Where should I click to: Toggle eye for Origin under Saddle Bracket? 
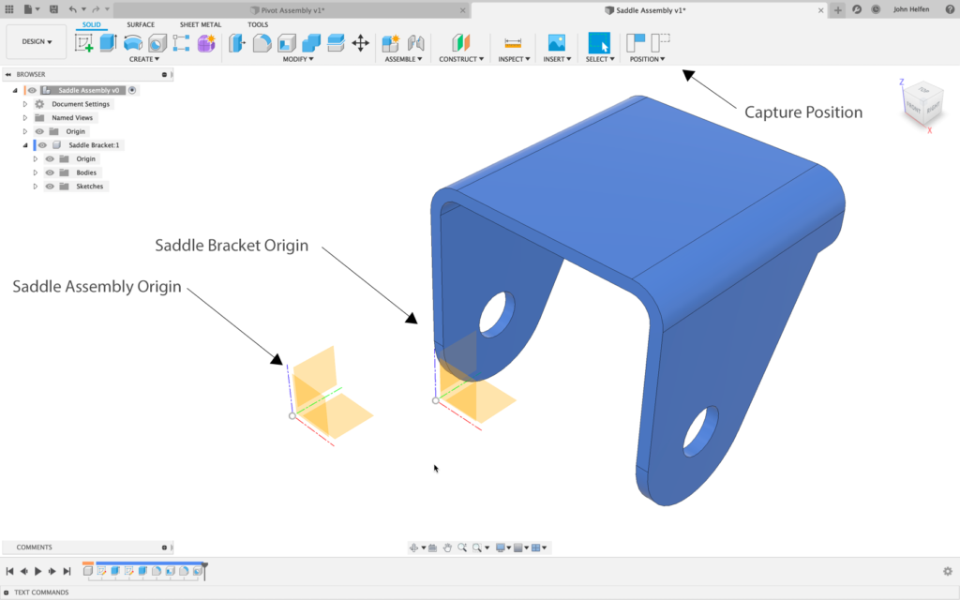tap(51, 159)
